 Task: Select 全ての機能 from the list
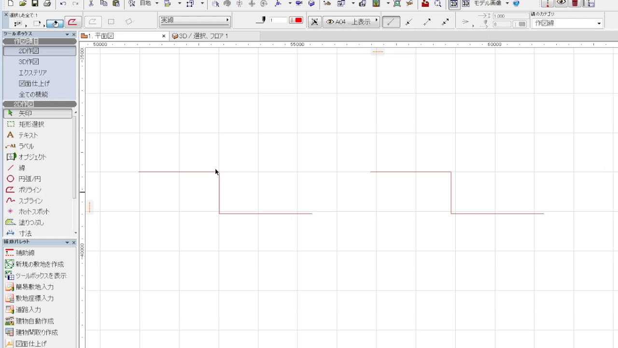[x=40, y=94]
